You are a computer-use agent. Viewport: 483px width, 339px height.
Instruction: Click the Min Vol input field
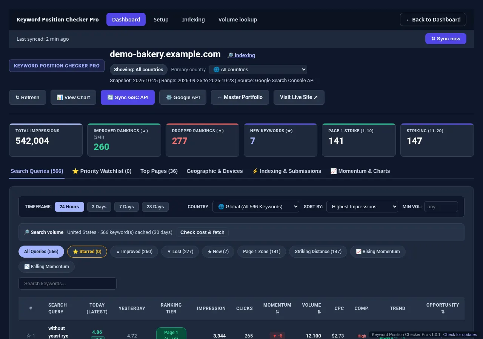441,207
